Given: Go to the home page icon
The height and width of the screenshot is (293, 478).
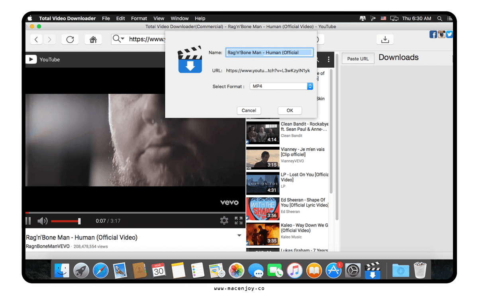Looking at the screenshot, I should pyautogui.click(x=93, y=39).
